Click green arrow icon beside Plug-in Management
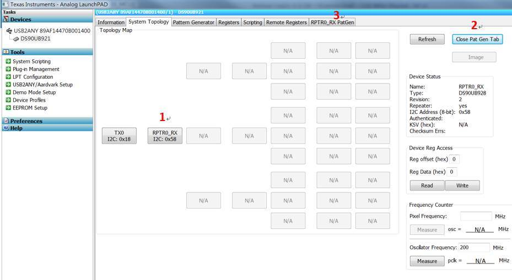This screenshot has width=512, height=280. 8,69
